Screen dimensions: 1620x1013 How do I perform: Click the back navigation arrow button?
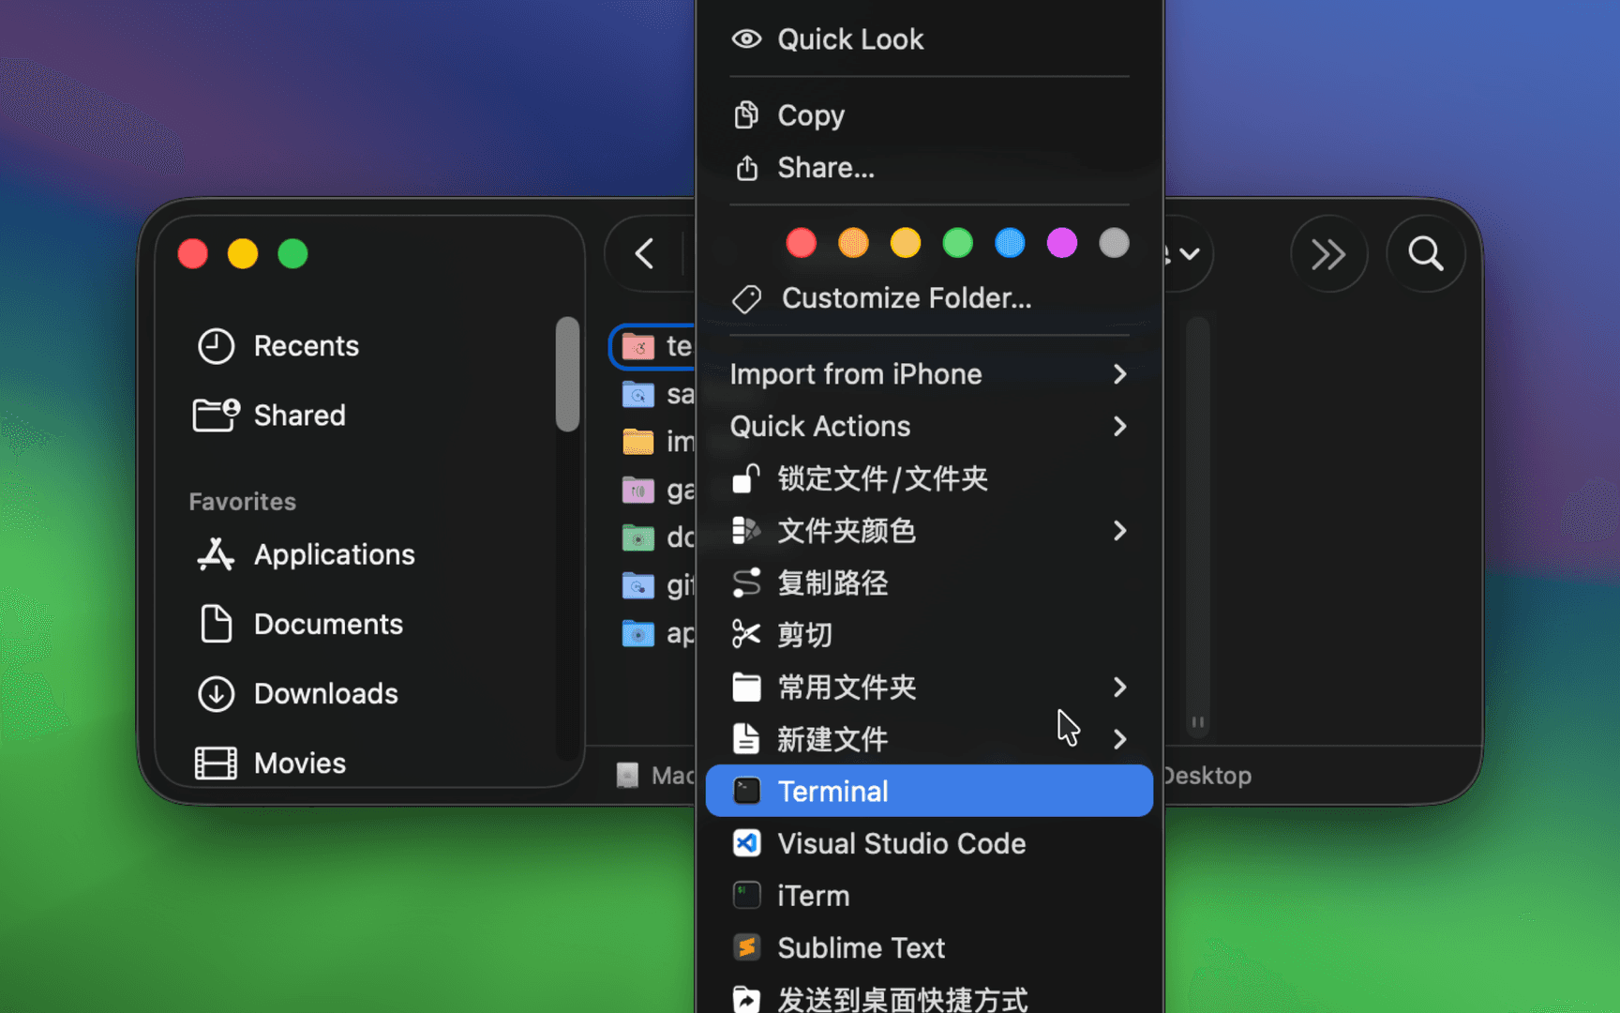(643, 253)
